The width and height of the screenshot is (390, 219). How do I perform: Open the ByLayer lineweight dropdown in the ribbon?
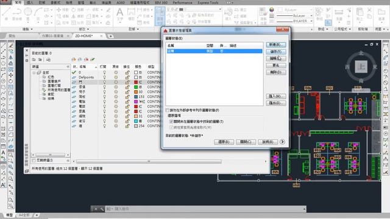point(311,16)
